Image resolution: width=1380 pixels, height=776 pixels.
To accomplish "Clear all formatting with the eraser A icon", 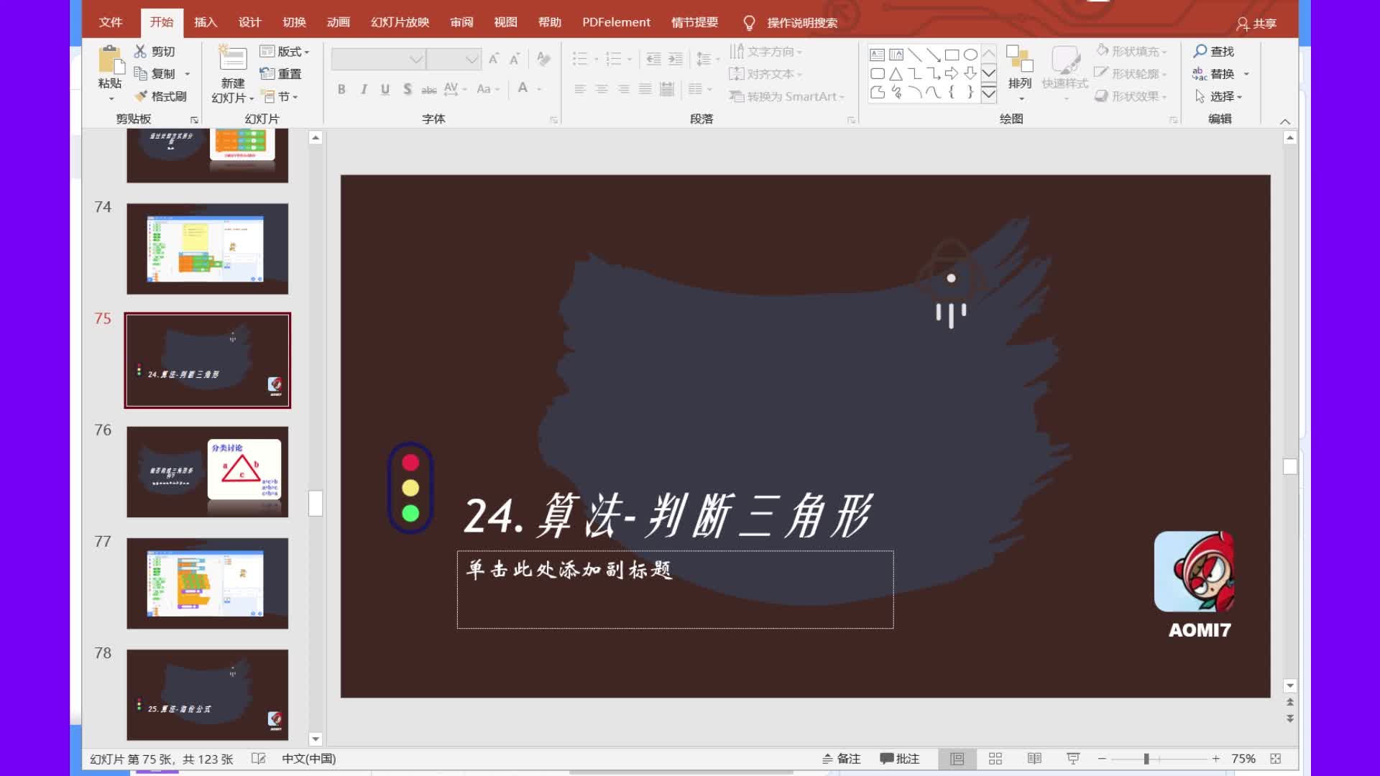I will pos(543,59).
